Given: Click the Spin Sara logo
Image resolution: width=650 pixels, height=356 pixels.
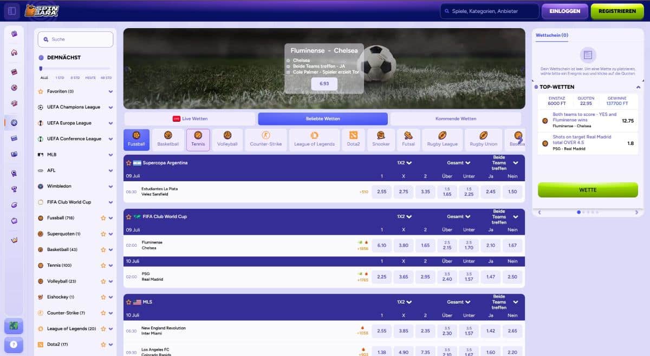Looking at the screenshot, I should pos(42,10).
